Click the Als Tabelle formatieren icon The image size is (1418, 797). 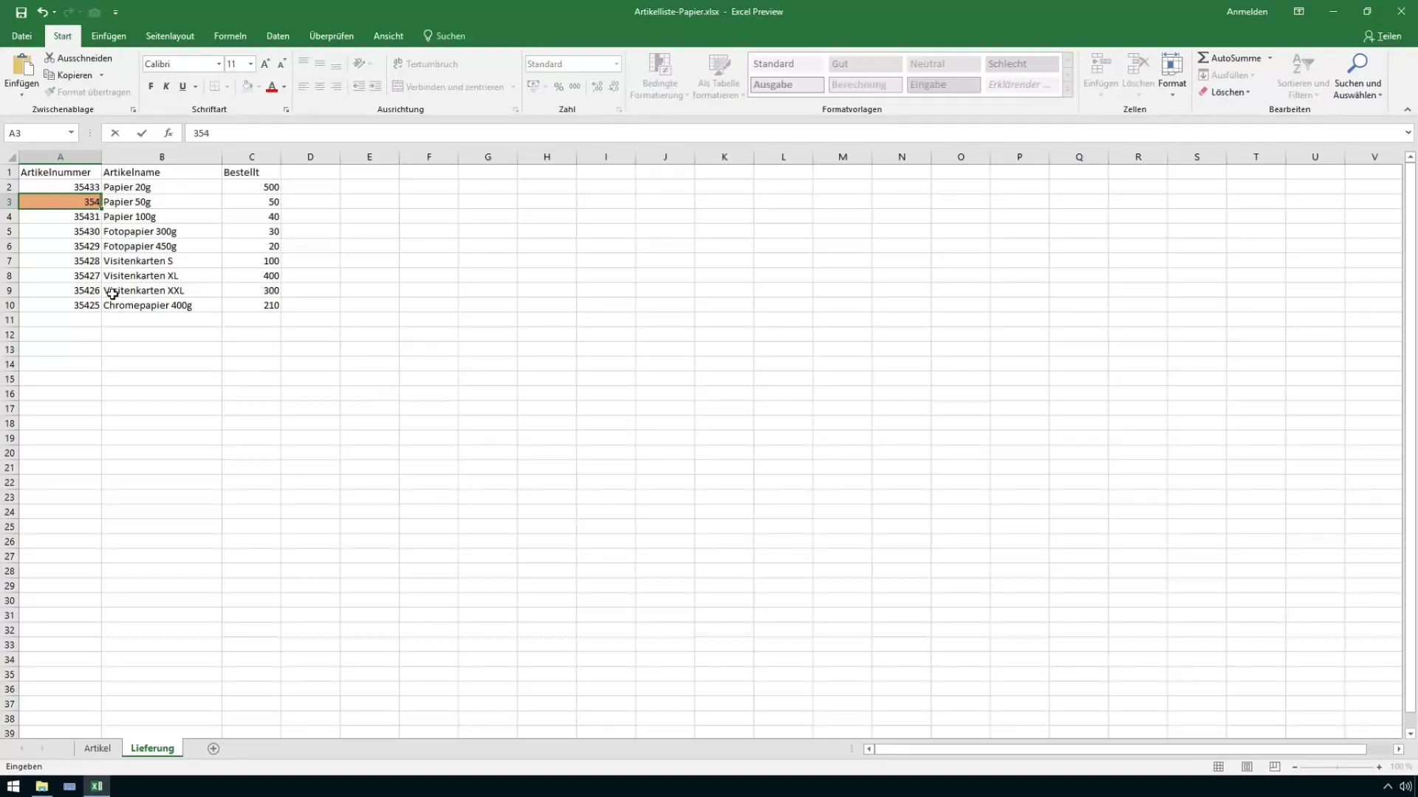point(720,74)
